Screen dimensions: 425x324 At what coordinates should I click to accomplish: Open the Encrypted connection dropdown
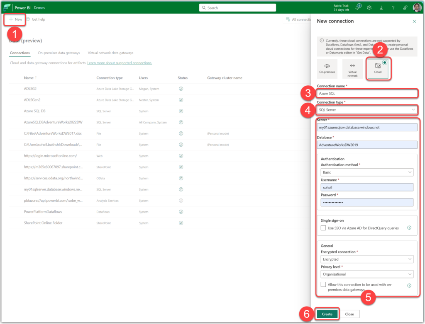(x=367, y=259)
